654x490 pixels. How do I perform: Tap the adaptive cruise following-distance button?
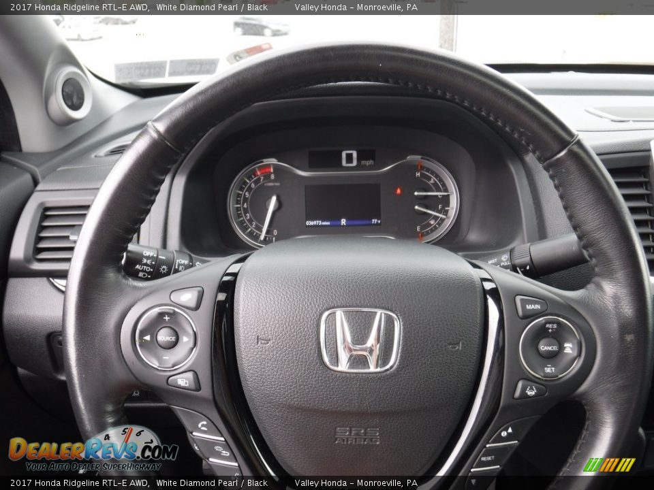tap(569, 347)
